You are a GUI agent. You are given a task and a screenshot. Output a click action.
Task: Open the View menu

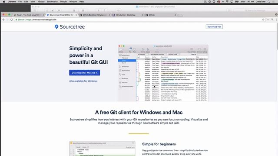[x=33, y=2]
